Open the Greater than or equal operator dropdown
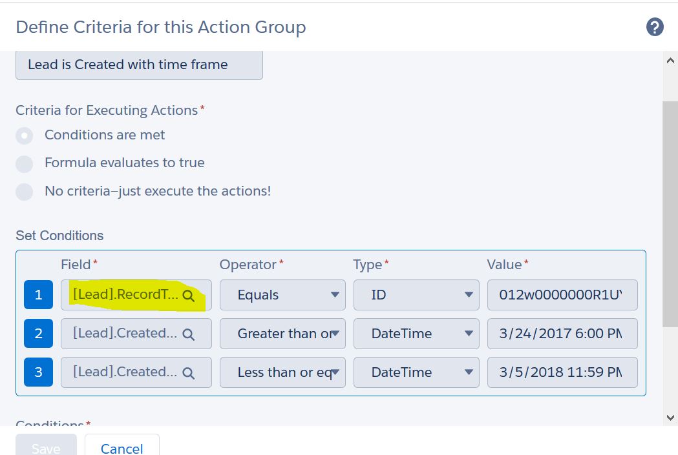 click(282, 334)
